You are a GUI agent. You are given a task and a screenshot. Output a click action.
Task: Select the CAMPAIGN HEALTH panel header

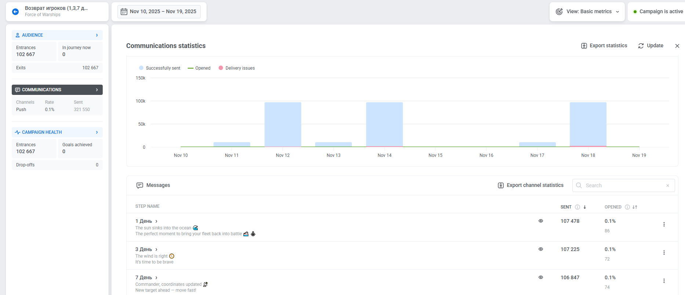[x=57, y=132]
